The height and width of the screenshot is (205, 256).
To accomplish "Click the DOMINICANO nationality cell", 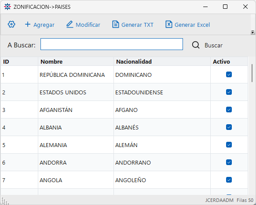I will point(162,75).
